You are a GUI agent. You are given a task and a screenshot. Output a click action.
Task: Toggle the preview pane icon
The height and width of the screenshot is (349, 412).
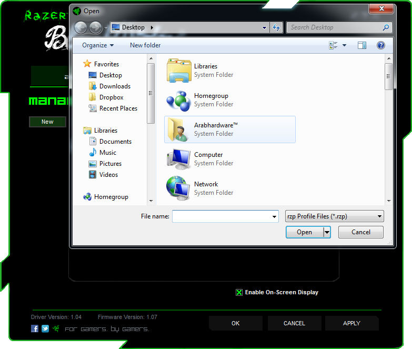362,45
